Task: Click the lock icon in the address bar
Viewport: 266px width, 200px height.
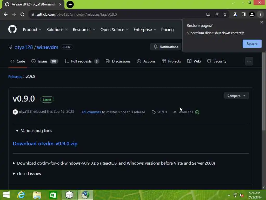Action: coord(32,15)
